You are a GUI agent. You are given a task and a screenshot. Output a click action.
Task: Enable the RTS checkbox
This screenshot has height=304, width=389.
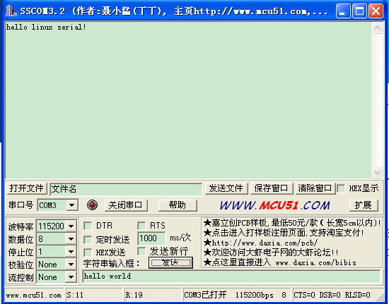point(141,226)
